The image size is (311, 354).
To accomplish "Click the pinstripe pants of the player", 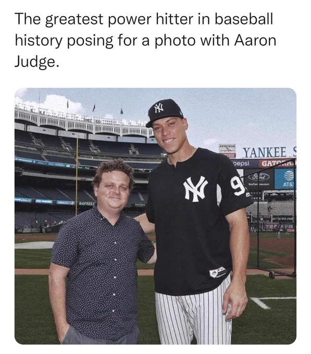I will pyautogui.click(x=194, y=315).
